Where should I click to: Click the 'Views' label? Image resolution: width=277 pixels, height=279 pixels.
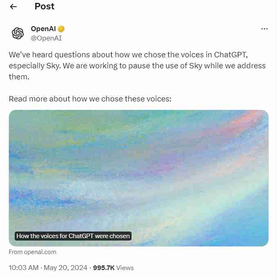pos(125,268)
